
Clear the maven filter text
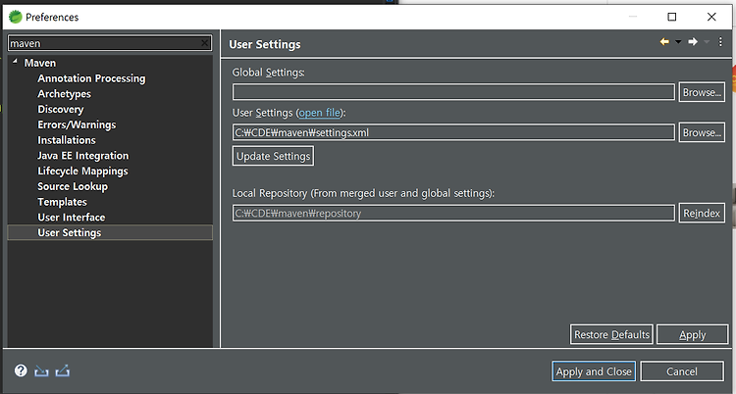coord(205,43)
